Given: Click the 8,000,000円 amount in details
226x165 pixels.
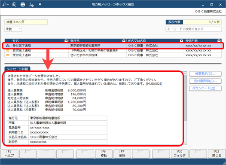Looking at the screenshot, I should [76, 90].
